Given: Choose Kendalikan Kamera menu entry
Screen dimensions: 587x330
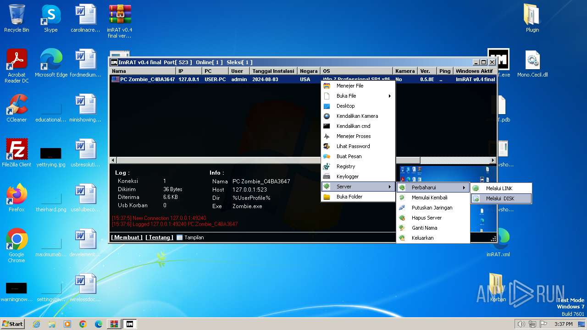Looking at the screenshot, I should tap(358, 116).
